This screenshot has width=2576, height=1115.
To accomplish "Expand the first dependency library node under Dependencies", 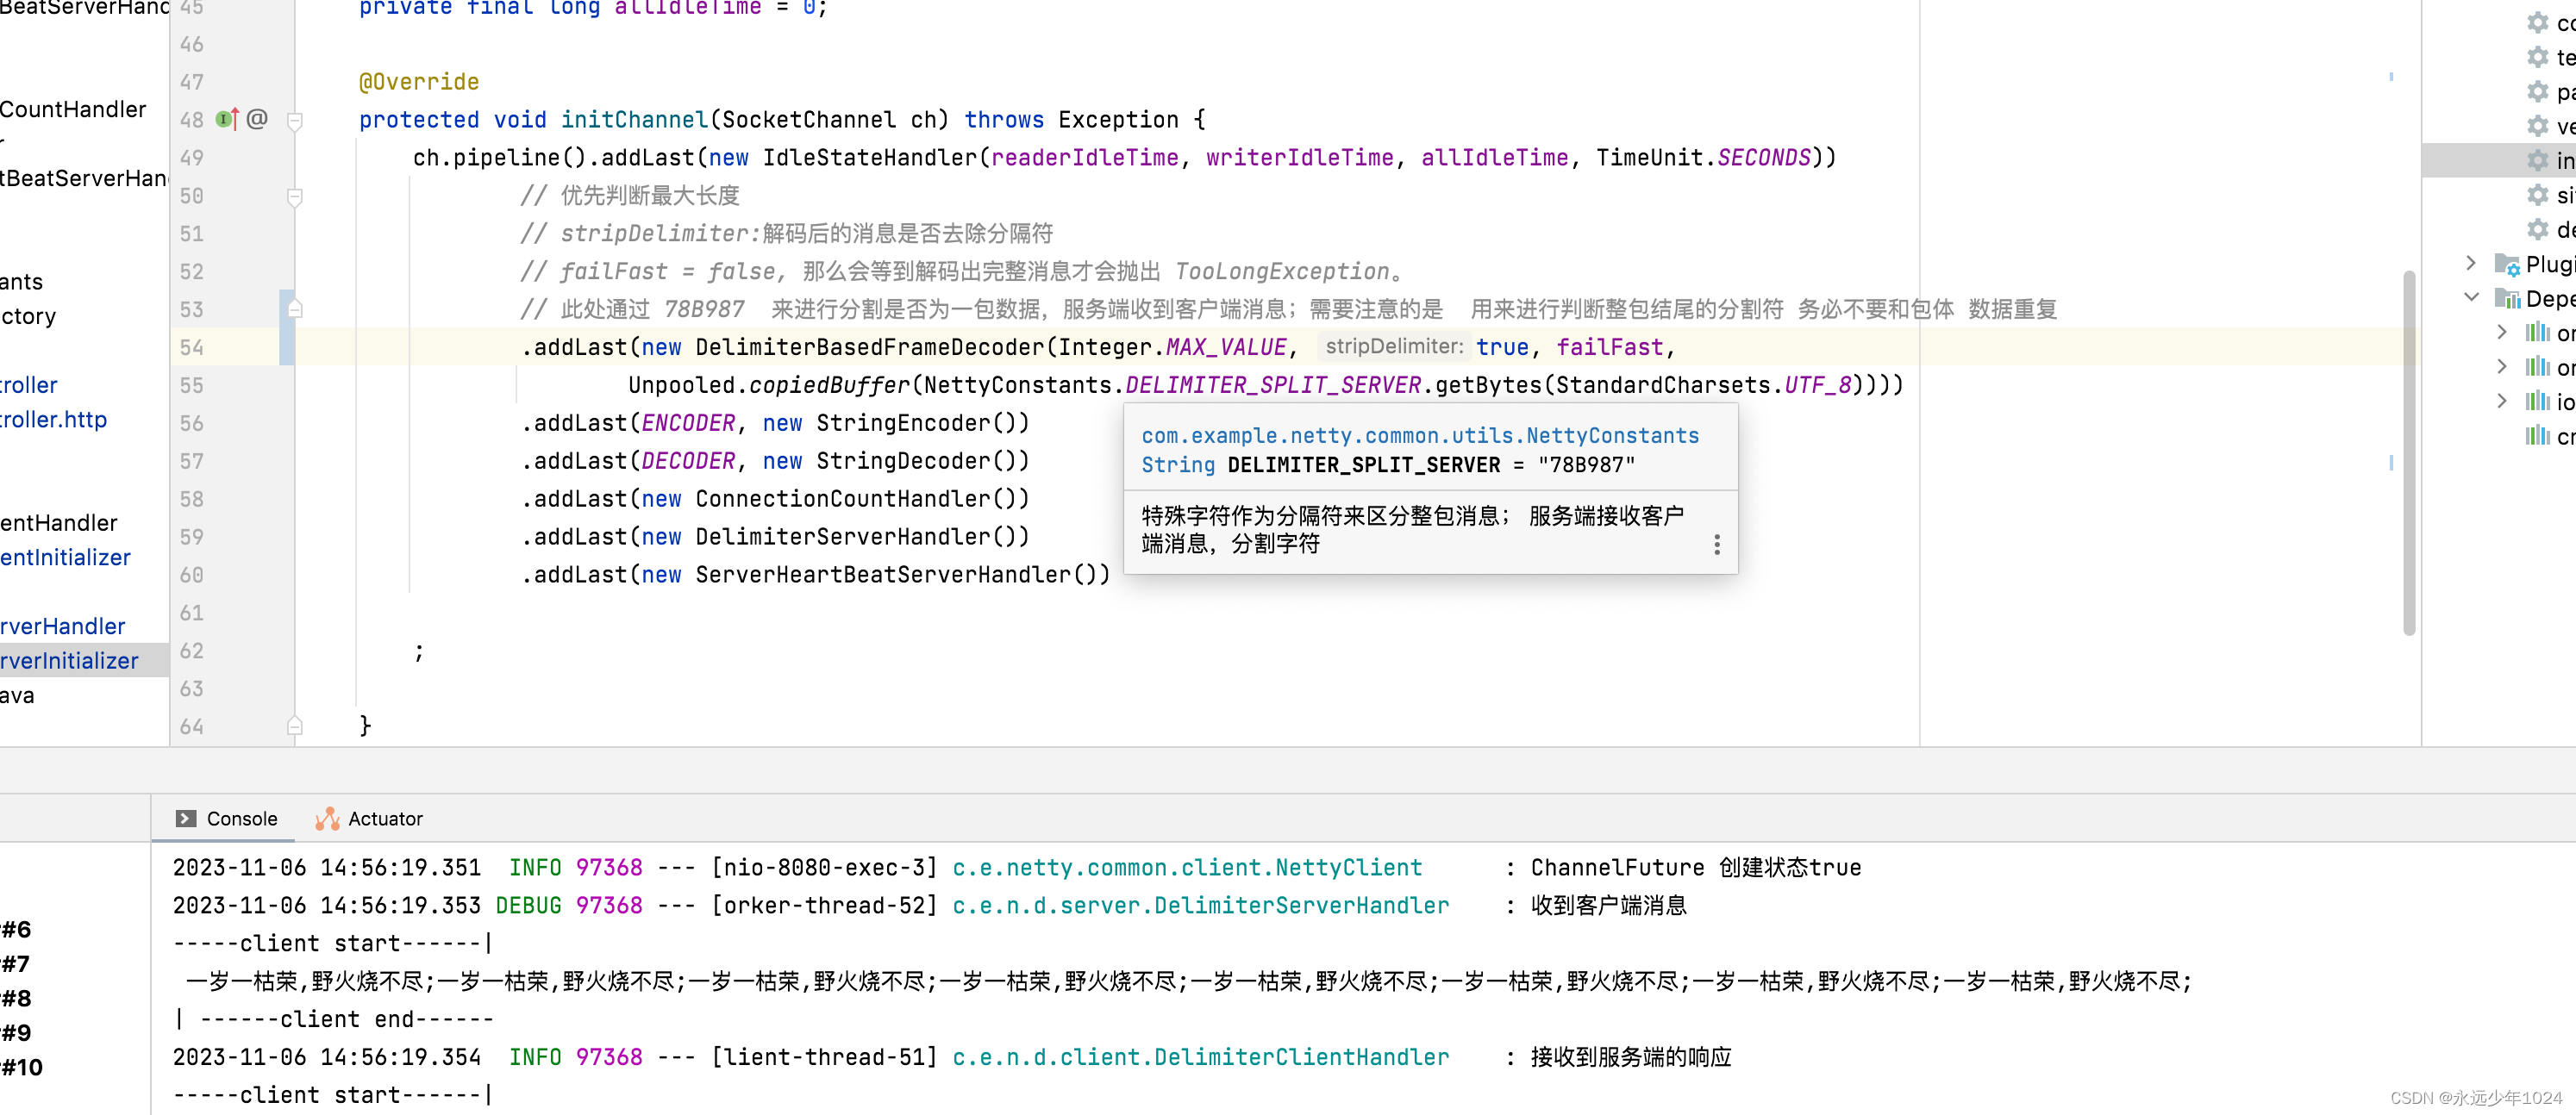I will pos(2502,332).
